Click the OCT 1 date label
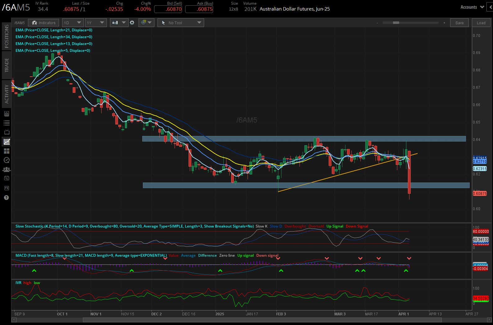The height and width of the screenshot is (325, 493). [62, 314]
